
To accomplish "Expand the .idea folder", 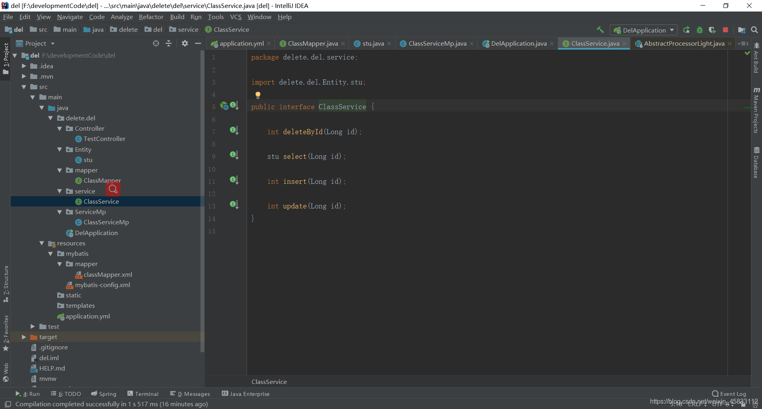I will (x=24, y=66).
